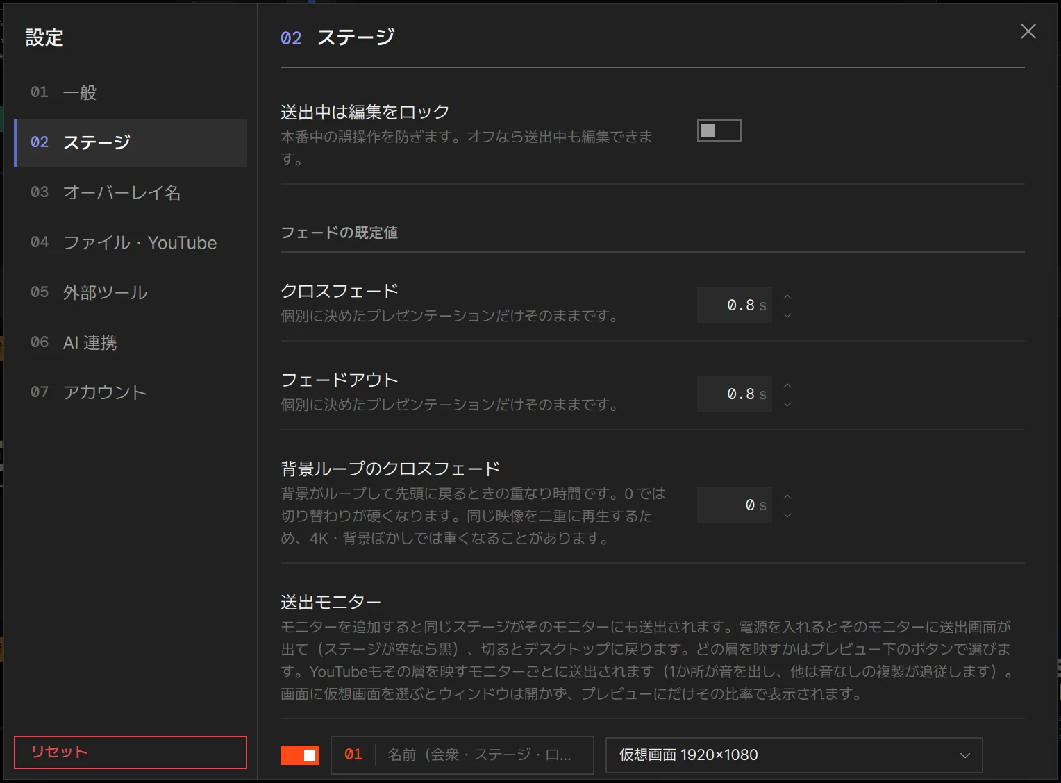1061x783 pixels.
Task: Close the settings dialog with the X icon
Action: pos(1028,31)
